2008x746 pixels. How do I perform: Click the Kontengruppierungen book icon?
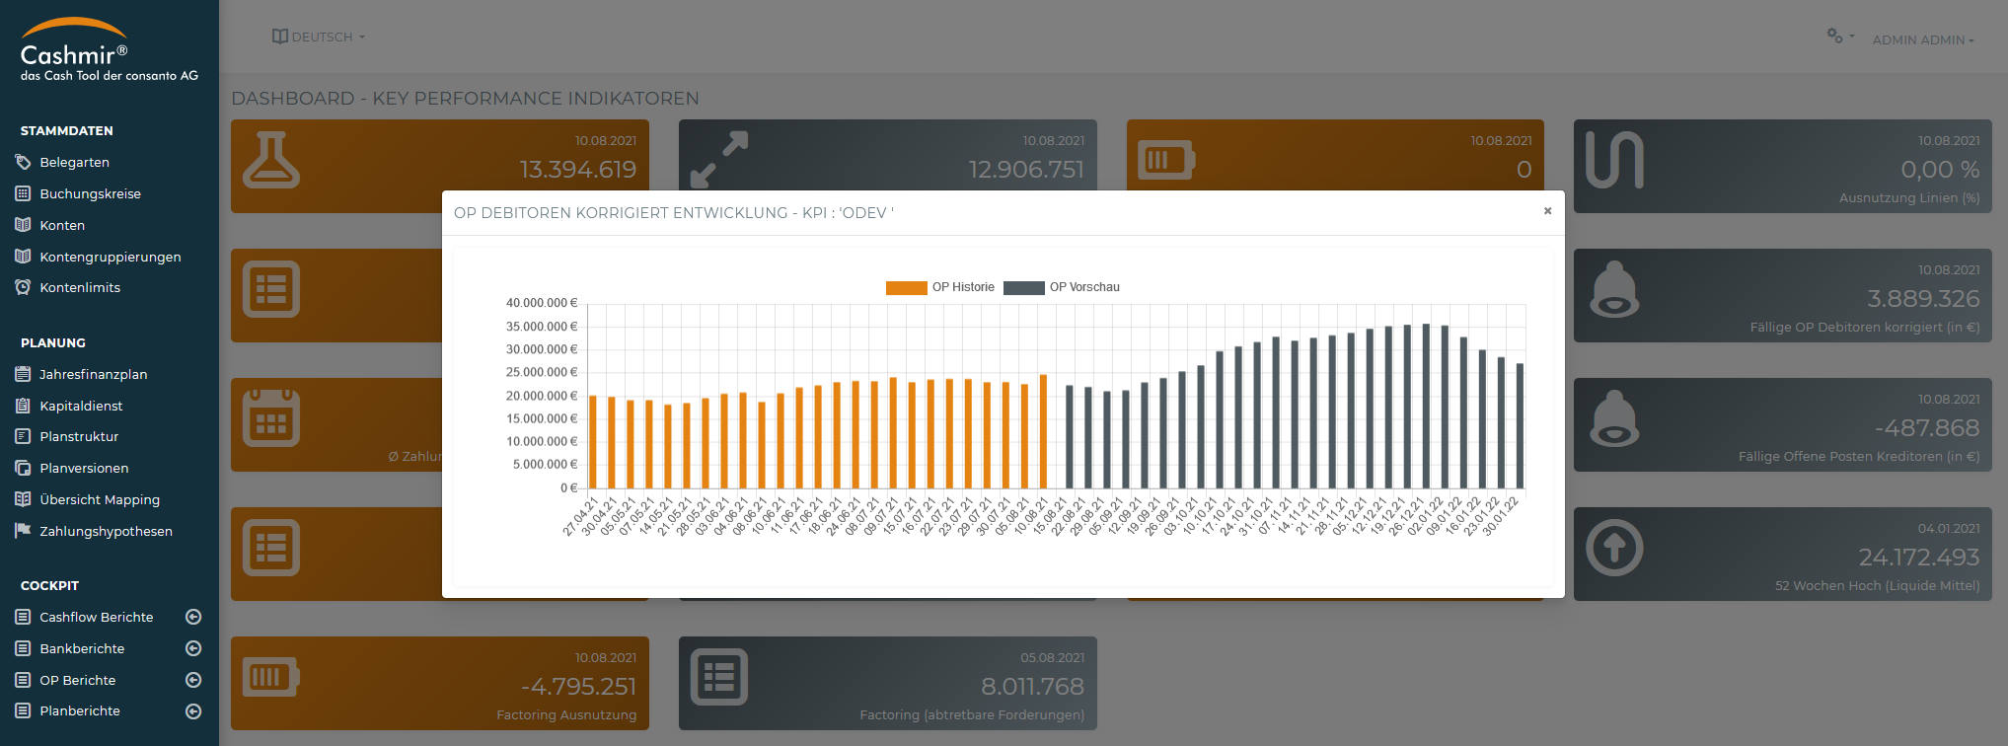[x=23, y=257]
